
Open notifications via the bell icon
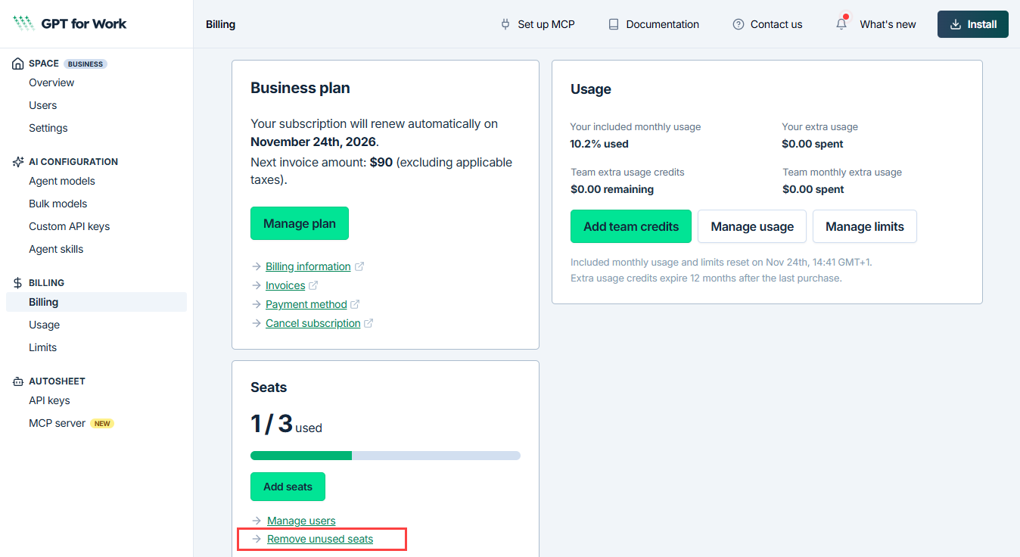[x=841, y=23]
